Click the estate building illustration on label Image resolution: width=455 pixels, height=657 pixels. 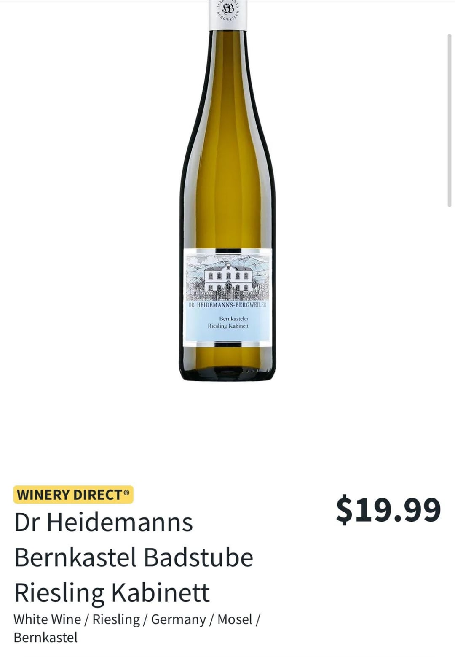point(228,277)
